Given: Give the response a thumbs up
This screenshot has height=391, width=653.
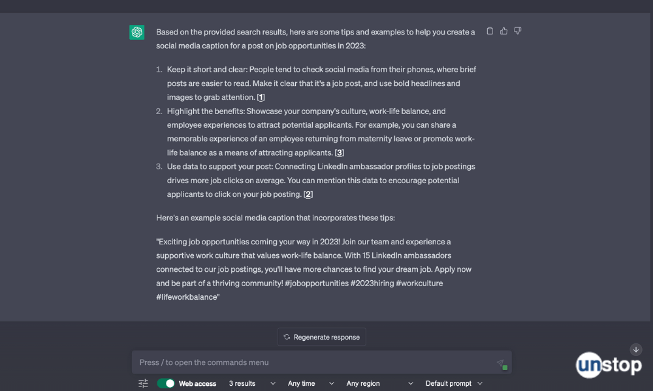Looking at the screenshot, I should pos(503,31).
